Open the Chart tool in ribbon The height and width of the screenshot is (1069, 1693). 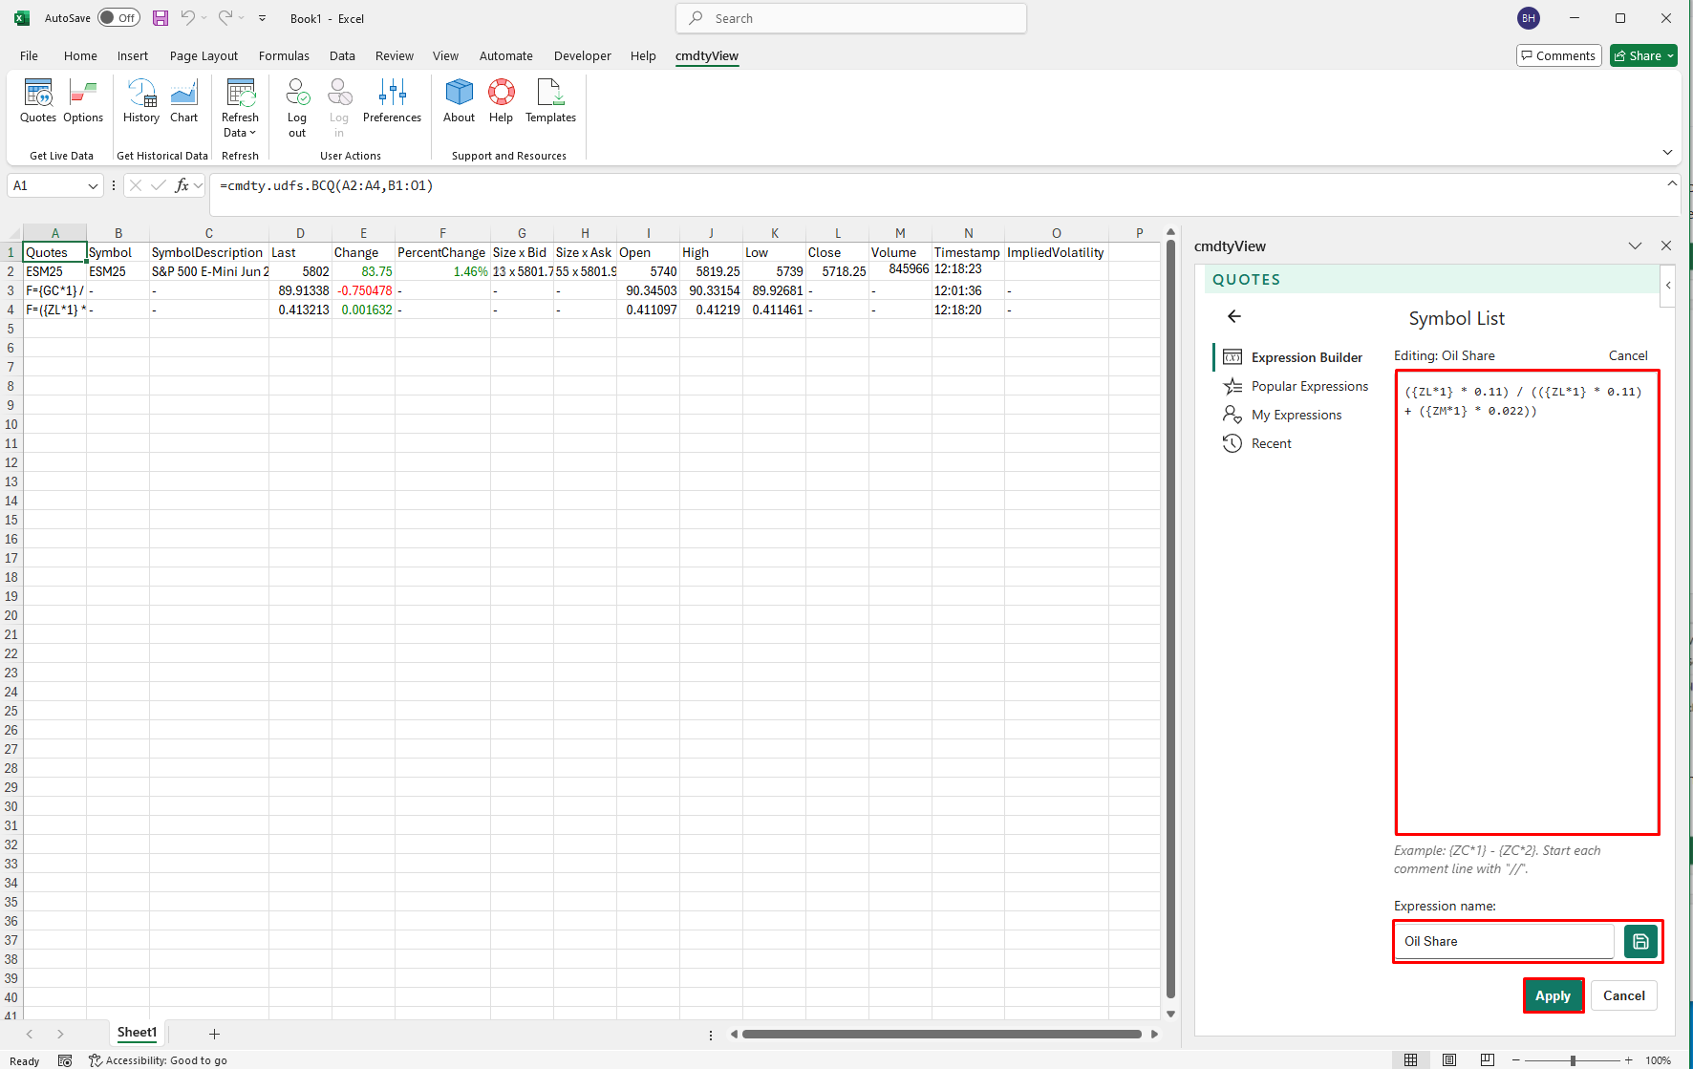click(183, 101)
